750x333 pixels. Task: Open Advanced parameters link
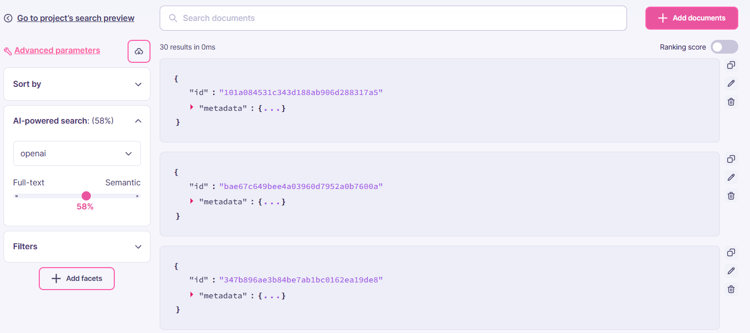[57, 51]
